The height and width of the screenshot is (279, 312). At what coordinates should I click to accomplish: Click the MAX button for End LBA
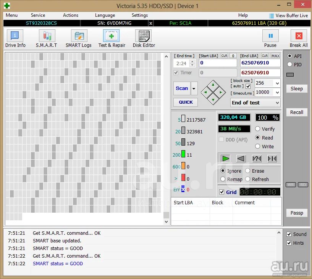click(x=275, y=56)
